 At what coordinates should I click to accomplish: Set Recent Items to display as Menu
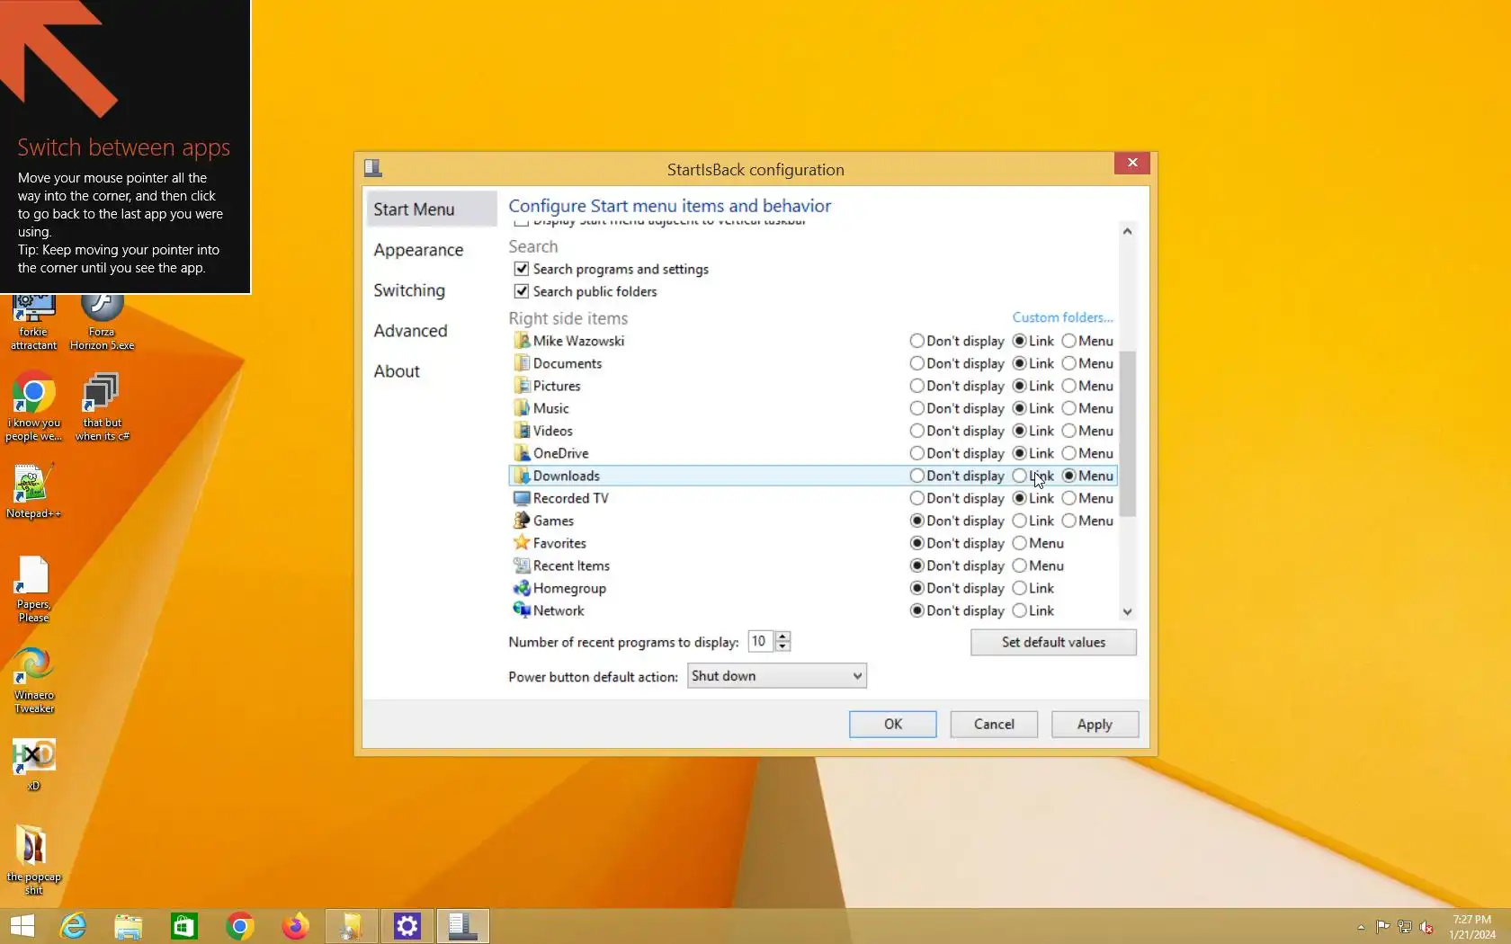click(1019, 566)
